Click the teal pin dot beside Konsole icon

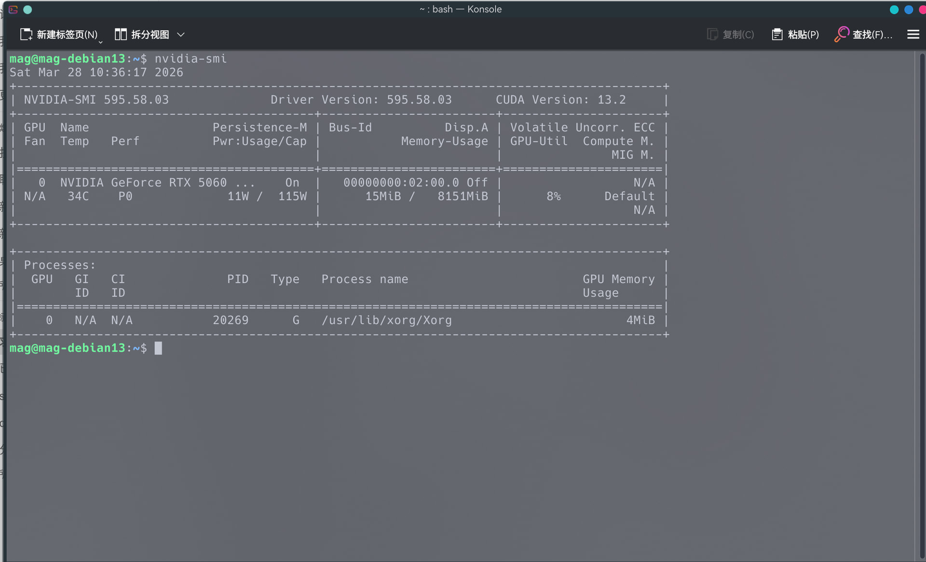[x=27, y=10]
